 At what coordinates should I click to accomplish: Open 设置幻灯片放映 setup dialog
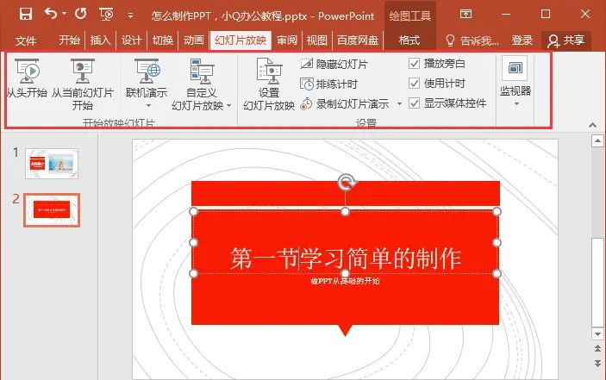tap(269, 84)
